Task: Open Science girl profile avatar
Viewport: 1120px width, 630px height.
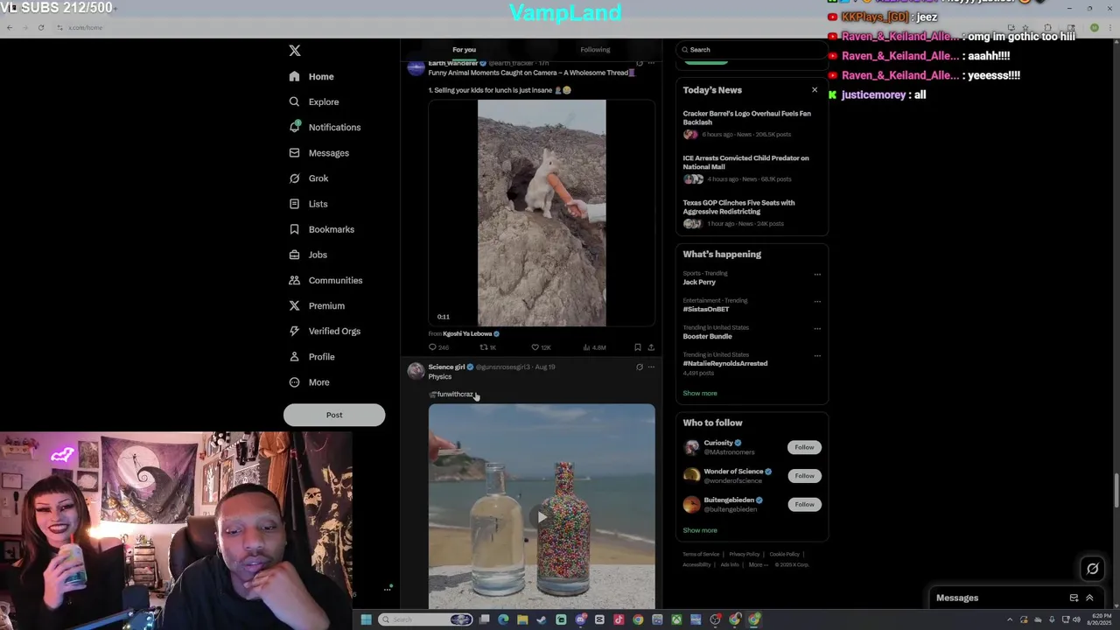Action: click(416, 371)
